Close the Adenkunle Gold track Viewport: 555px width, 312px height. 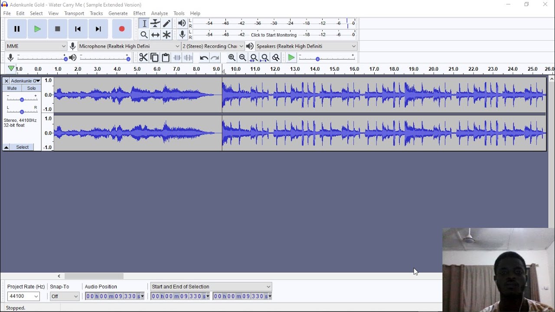[x=6, y=81]
